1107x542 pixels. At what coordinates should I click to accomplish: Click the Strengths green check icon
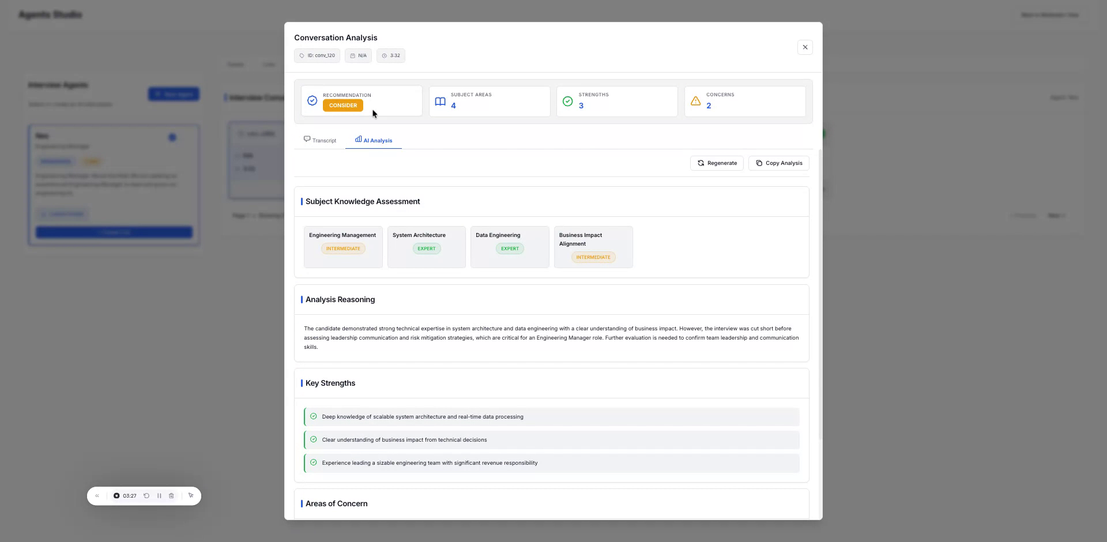tap(568, 101)
